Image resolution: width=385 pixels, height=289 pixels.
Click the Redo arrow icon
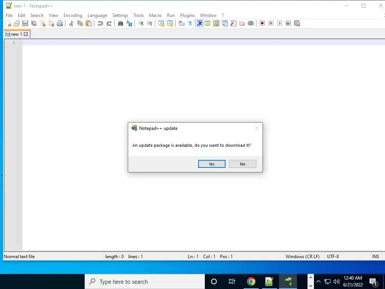coord(109,23)
